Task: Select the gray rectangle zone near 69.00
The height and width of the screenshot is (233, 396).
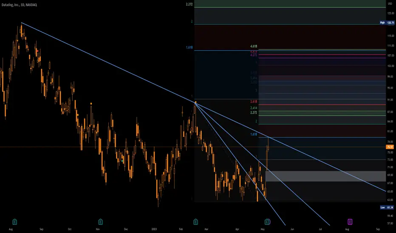Action: point(326,176)
